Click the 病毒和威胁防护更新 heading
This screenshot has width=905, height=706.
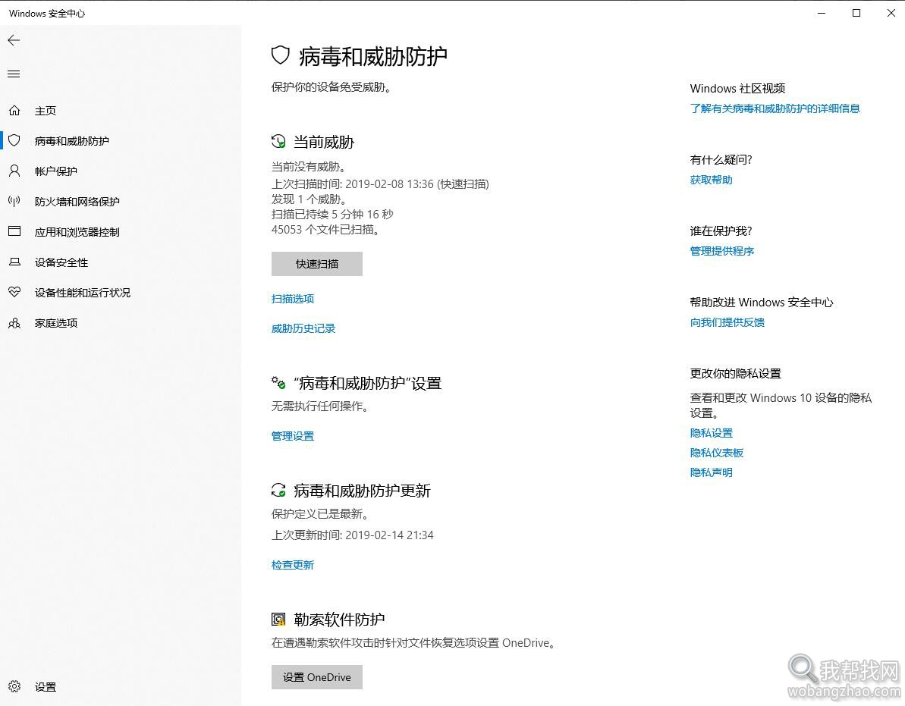[362, 491]
